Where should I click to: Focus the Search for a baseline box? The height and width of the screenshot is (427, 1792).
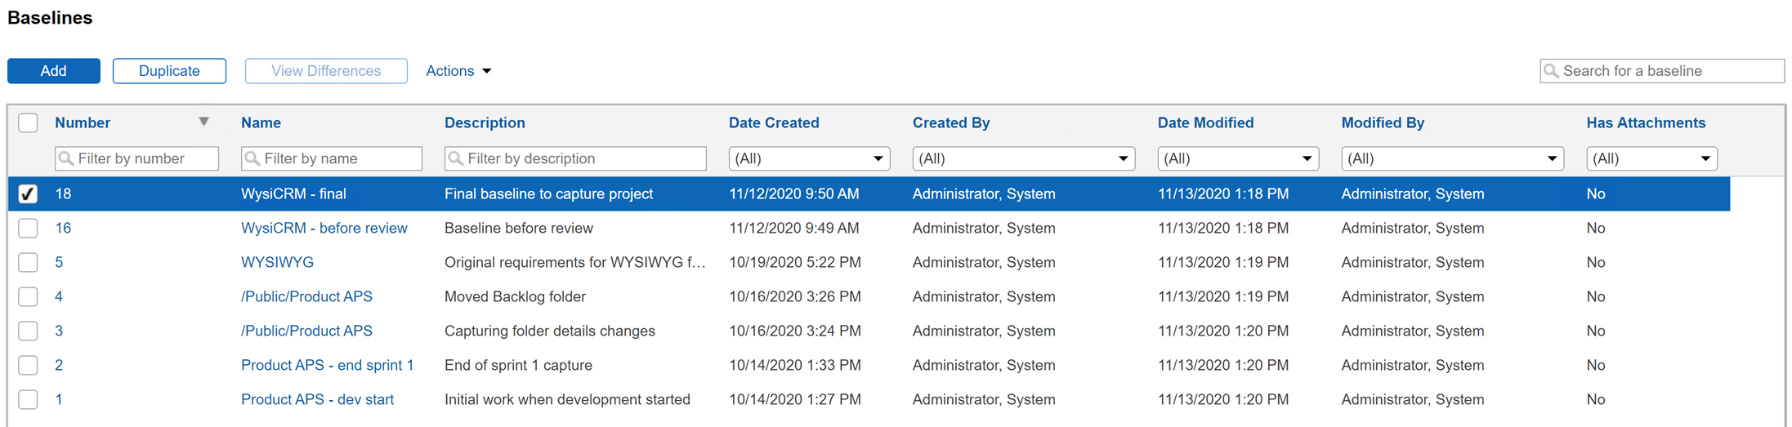1669,71
